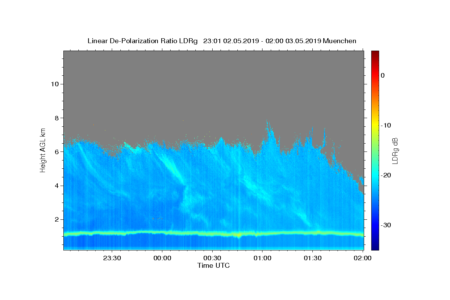This screenshot has width=450, height=300.
Task: Click the 'Height AGL km' axis label
Action: click(43, 150)
